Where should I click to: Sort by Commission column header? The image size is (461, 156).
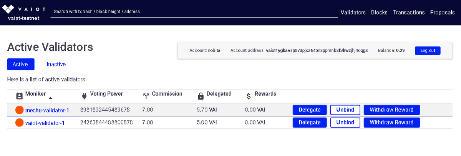coord(167,94)
